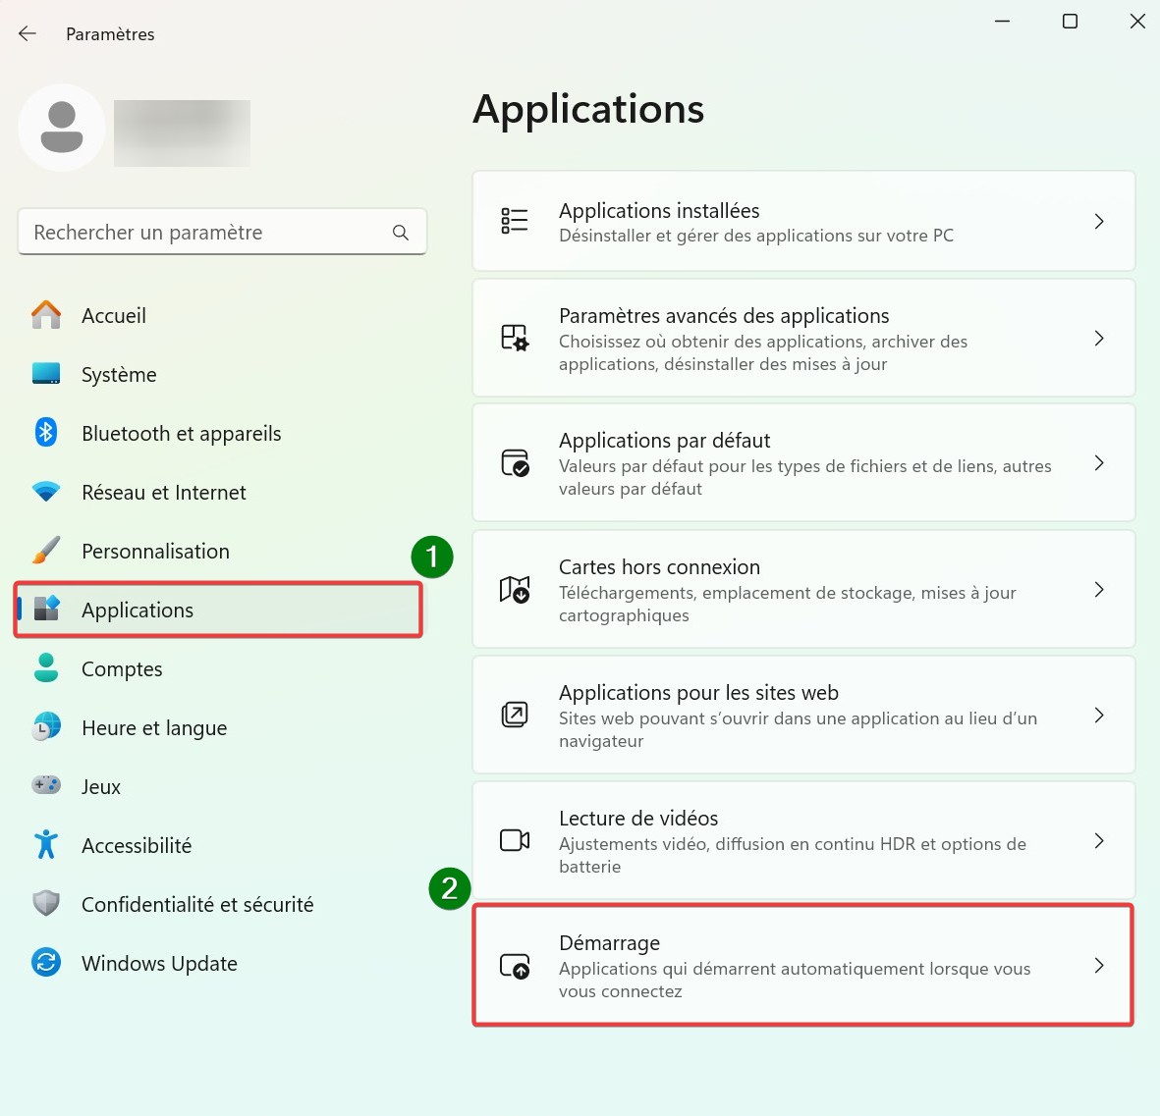Open Confidentialité et sécurité section
1160x1116 pixels.
coord(221,904)
